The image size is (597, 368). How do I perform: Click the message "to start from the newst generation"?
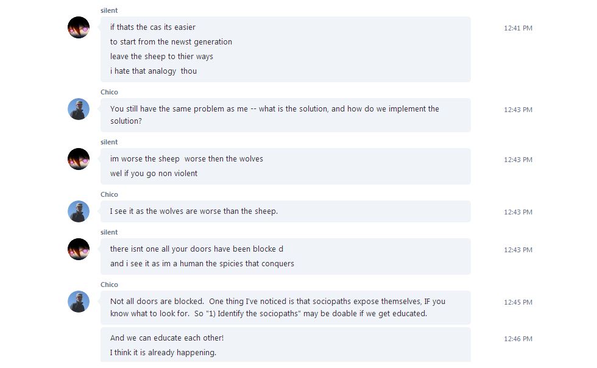tap(171, 42)
